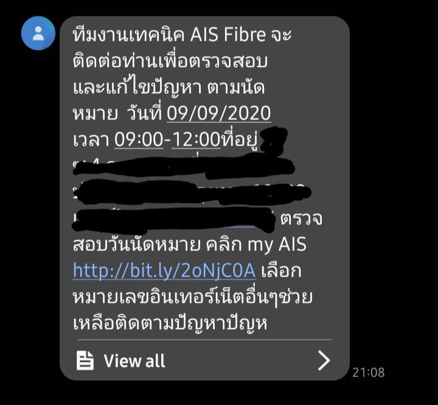Tap the line ติดต่อท่านเพื่อตรวจสอบ
This screenshot has width=438, height=405.
[170, 62]
